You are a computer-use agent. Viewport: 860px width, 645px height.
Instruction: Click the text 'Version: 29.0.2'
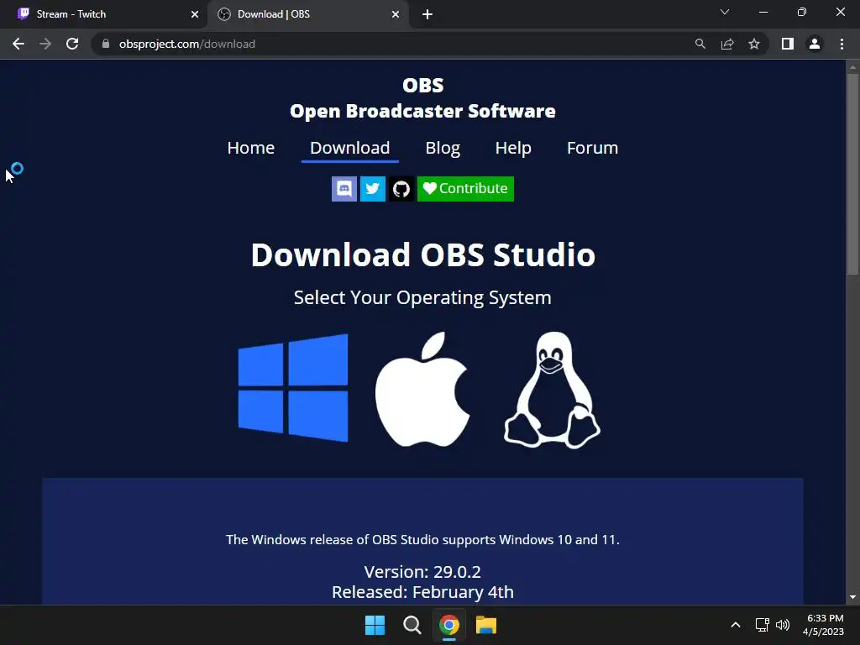pyautogui.click(x=422, y=572)
